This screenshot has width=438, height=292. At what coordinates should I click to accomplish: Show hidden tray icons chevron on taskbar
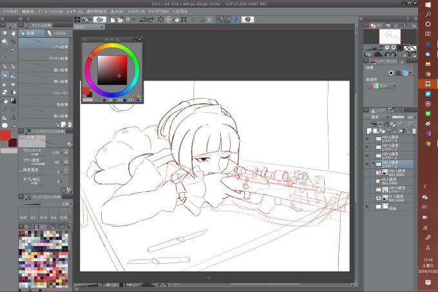point(425,186)
